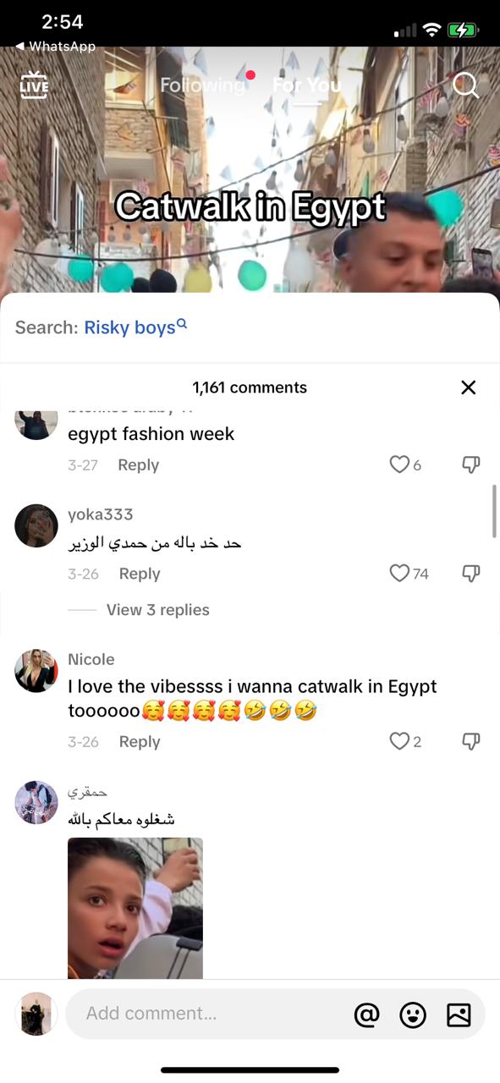Insert a mention with the @ icon
The width and height of the screenshot is (500, 1083).
[x=366, y=1014]
